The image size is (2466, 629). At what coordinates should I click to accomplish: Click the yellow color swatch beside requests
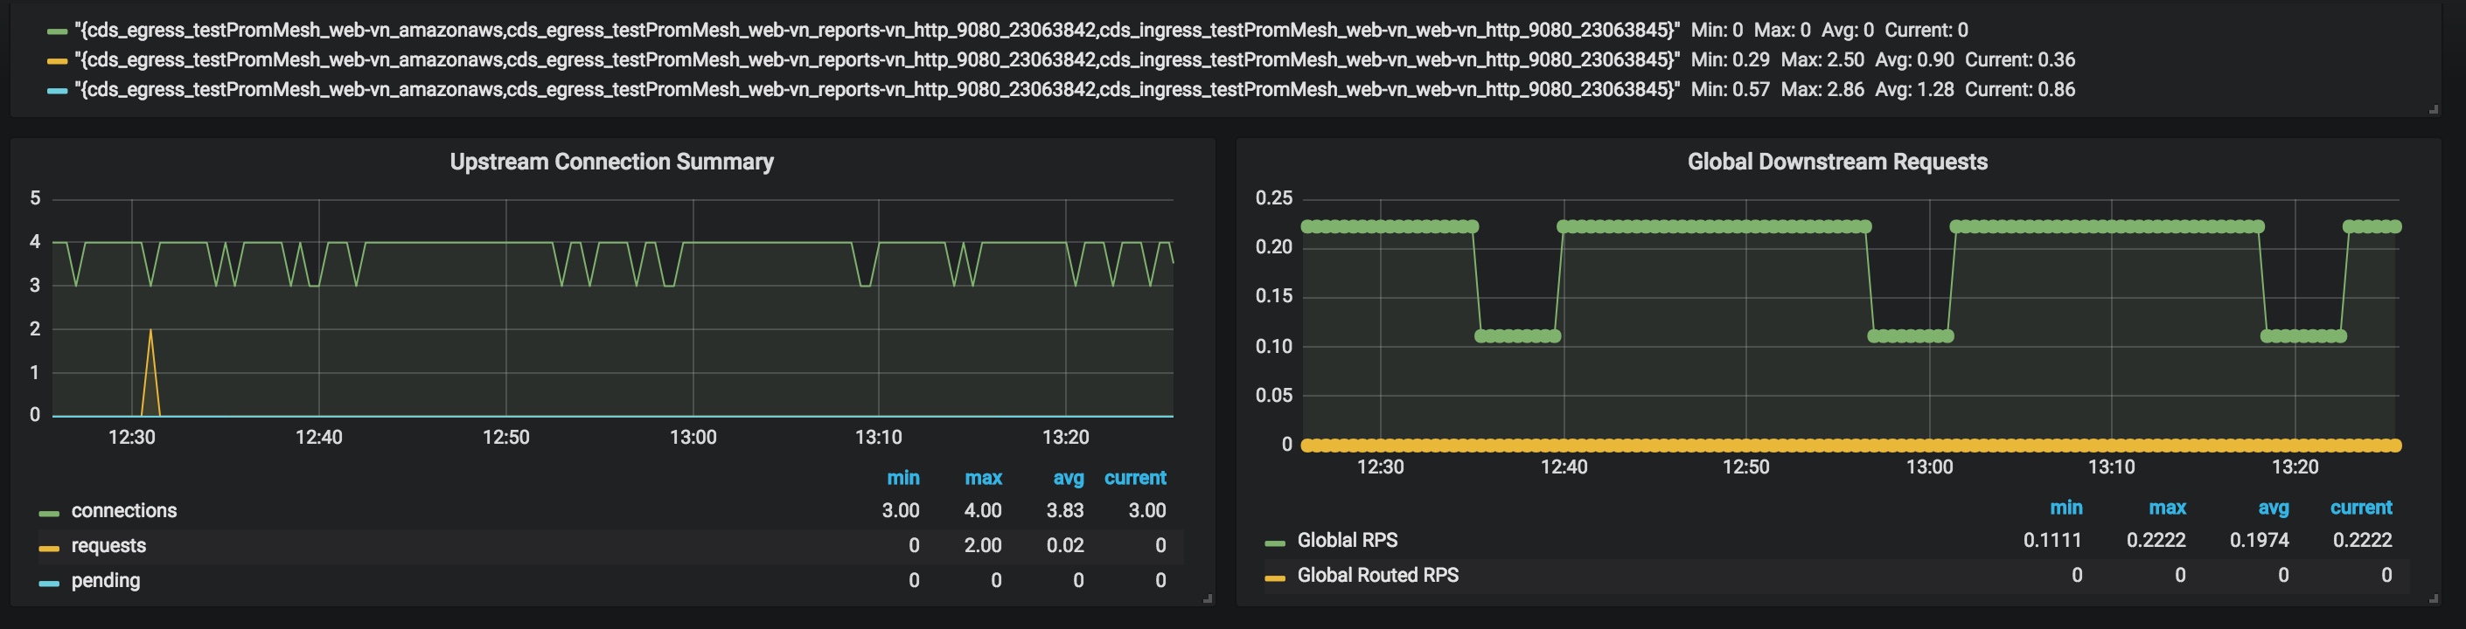(x=49, y=549)
